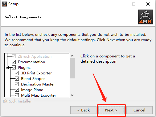Click the component list scrollbar thumb
Viewport: 156px width, 117px height.
[x=72, y=68]
